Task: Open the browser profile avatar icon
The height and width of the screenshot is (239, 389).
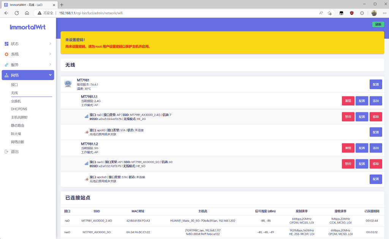Action: point(374,13)
